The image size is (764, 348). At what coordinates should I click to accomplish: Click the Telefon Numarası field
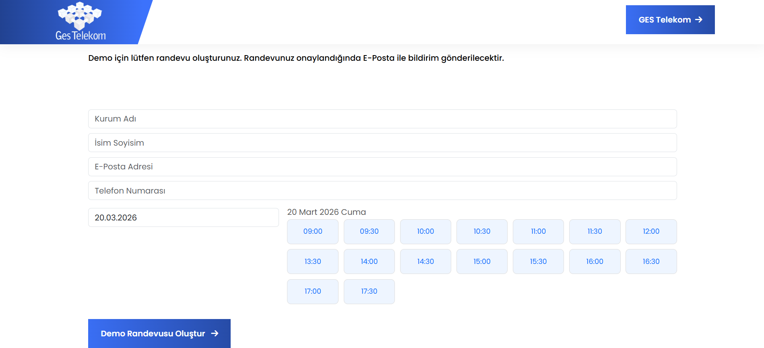382,191
